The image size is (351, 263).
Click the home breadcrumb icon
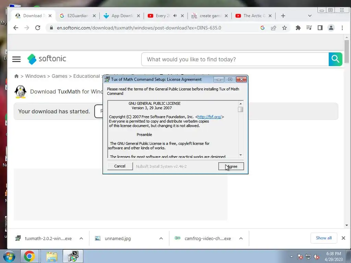[16, 76]
